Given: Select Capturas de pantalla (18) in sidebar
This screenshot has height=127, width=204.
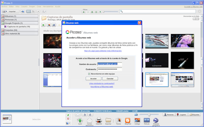Looking at the screenshot, I should point(18,27).
